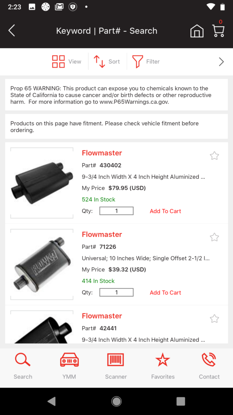233x415 pixels.
Task: Open the Contact phone icon
Action: (x=209, y=365)
